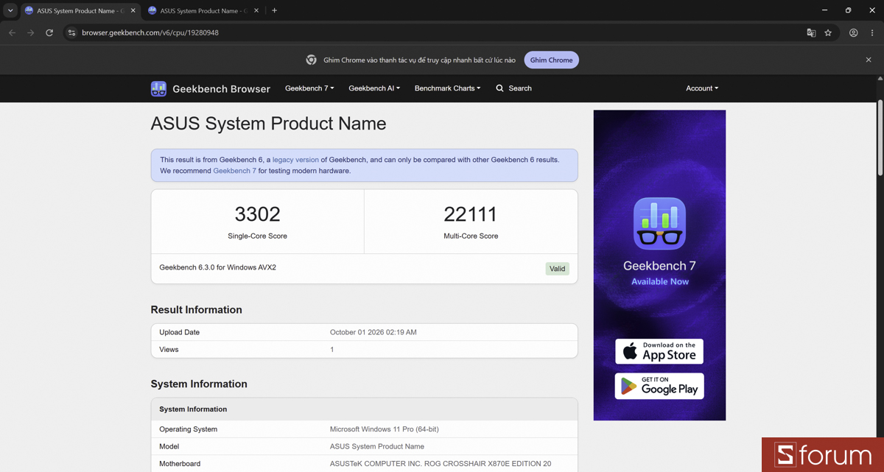This screenshot has width=884, height=472.
Task: Click the Chrome logo in the notification bar
Action: [312, 60]
